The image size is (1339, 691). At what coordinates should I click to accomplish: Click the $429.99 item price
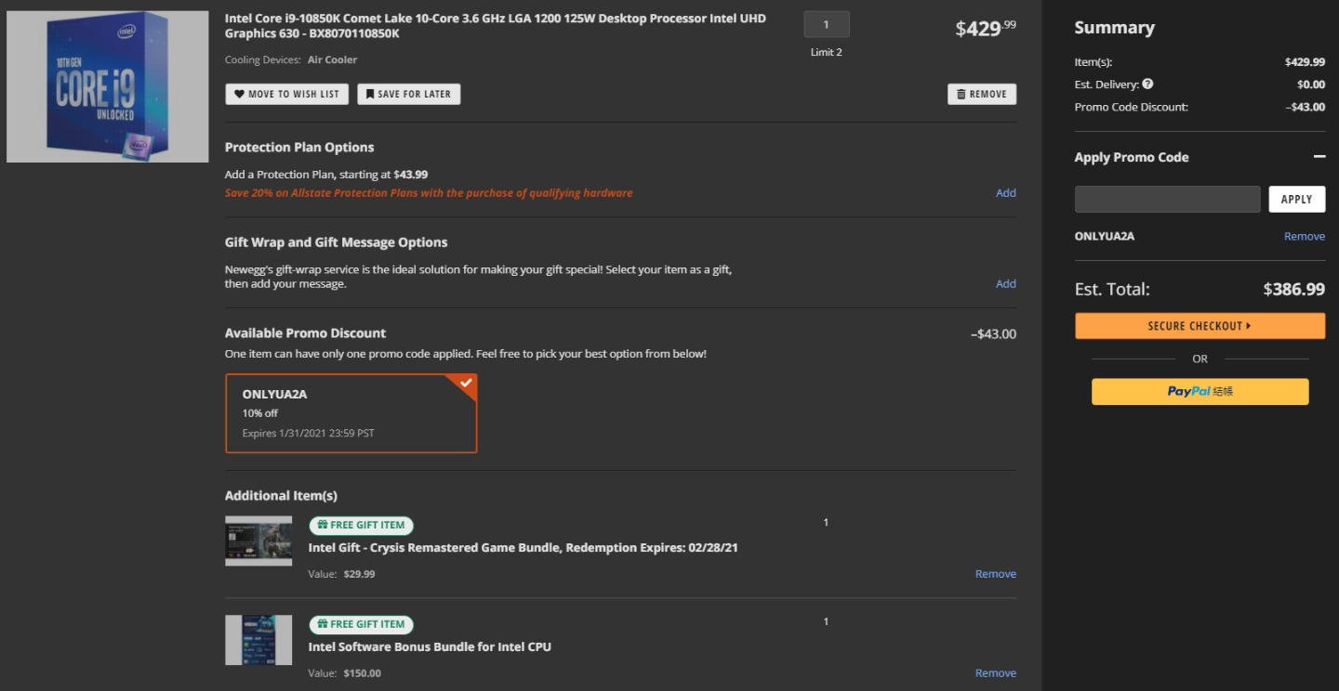coord(986,28)
